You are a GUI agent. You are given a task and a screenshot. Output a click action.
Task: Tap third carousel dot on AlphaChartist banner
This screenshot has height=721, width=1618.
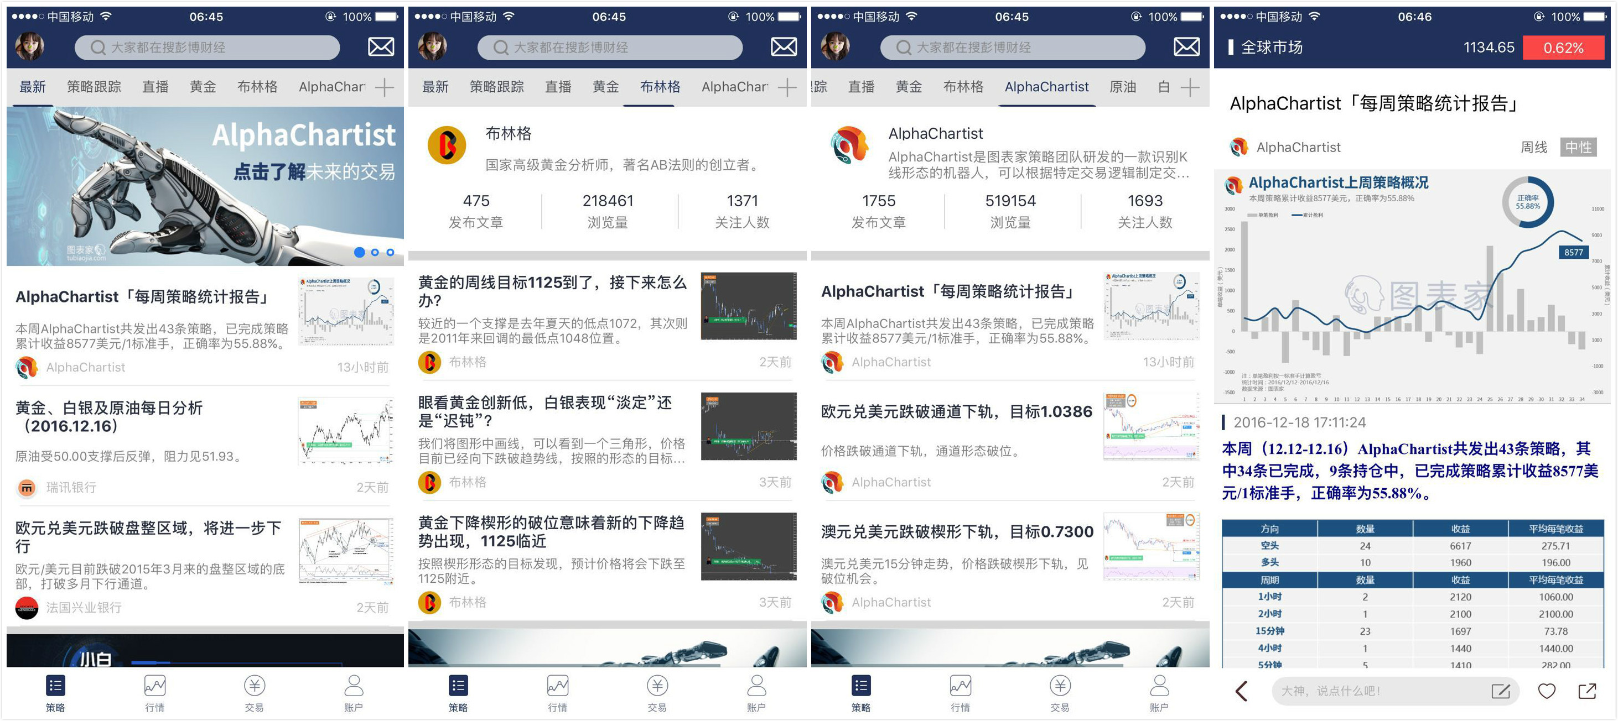click(x=390, y=252)
